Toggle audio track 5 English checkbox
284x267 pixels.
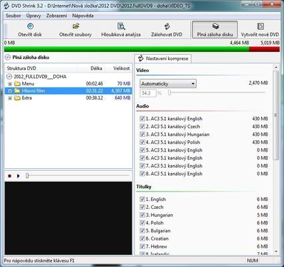click(142, 150)
